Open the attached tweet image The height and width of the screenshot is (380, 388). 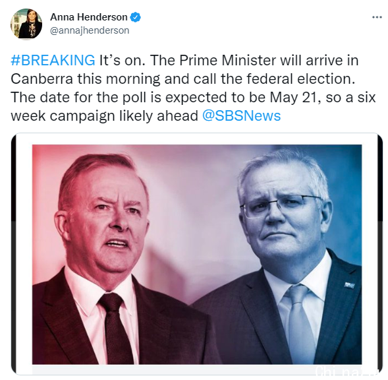(197, 254)
